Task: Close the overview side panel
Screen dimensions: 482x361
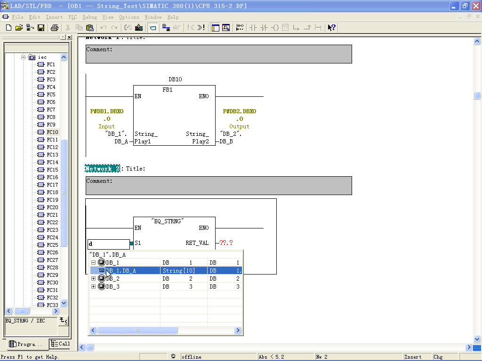Action: click(70, 38)
